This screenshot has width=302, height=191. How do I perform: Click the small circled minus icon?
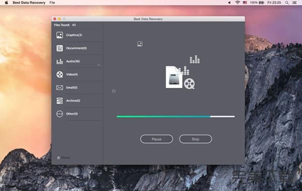click(114, 91)
